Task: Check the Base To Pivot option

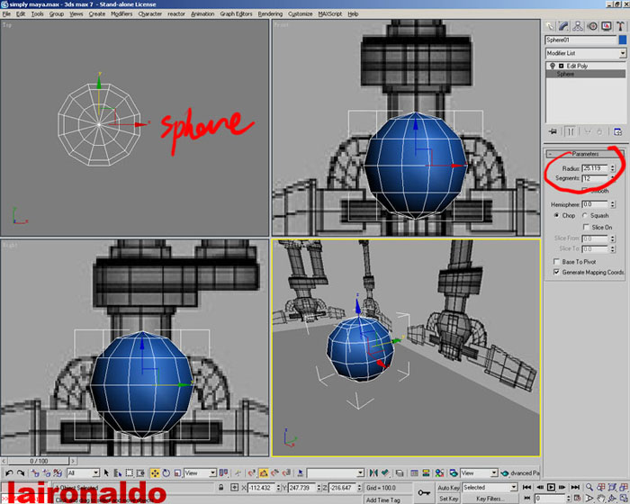Action: pos(556,261)
